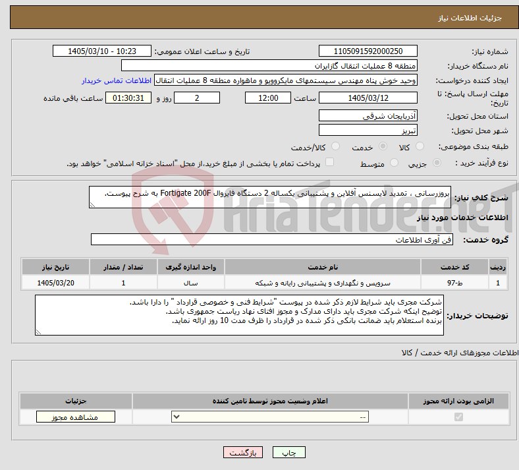Open buyer contact information link
This screenshot has height=470, width=519.
[x=117, y=80]
